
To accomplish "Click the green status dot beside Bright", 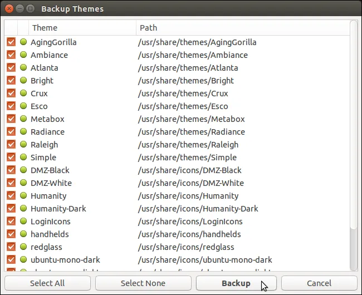I will click(23, 80).
